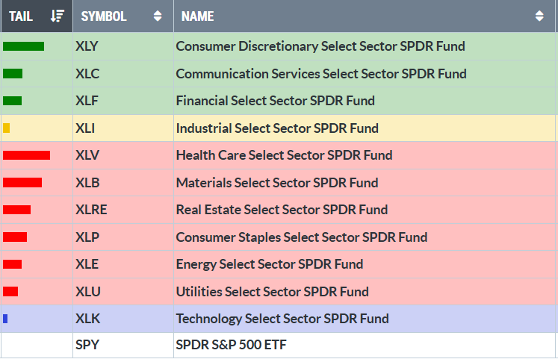
Task: Click the TAIL column sort icon
Action: [58, 16]
